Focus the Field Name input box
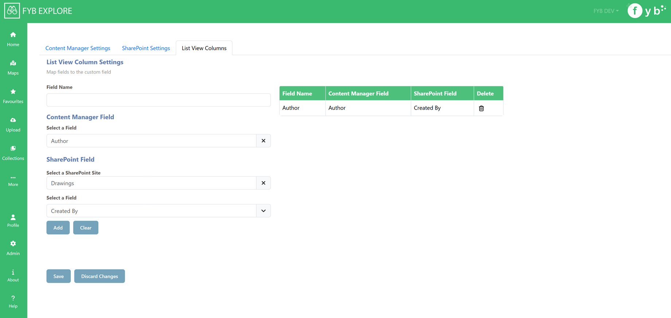The height and width of the screenshot is (318, 671). 158,100
